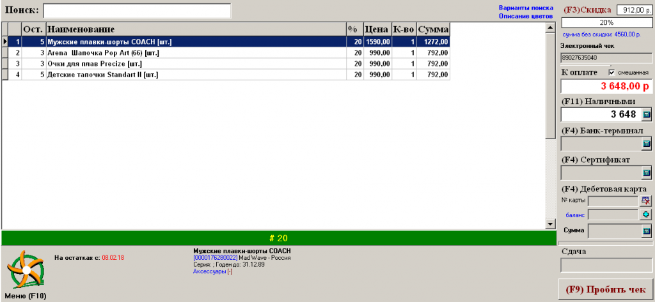This screenshot has height=302, width=655.
Task: Click the discount percent field showing 20%
Action: pos(606,22)
